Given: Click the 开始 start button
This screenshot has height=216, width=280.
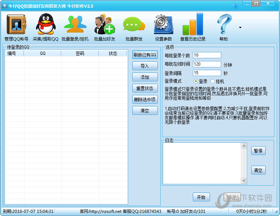Looking at the screenshot, I should (x=201, y=197).
